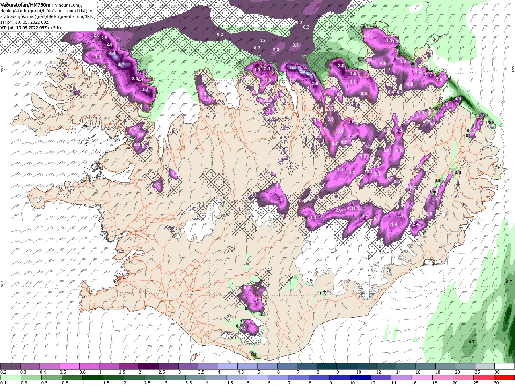Select the darkest purple swatch in top legend row
The width and height of the screenshot is (515, 386).
pyautogui.click(x=148, y=366)
